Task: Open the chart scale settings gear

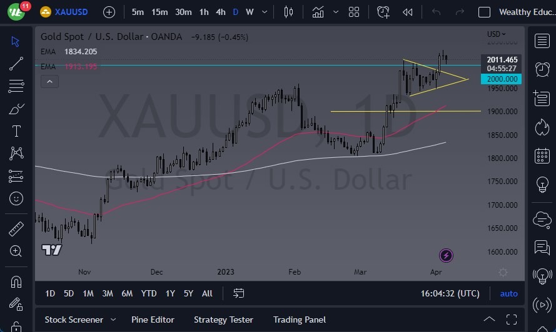Action: click(x=503, y=272)
